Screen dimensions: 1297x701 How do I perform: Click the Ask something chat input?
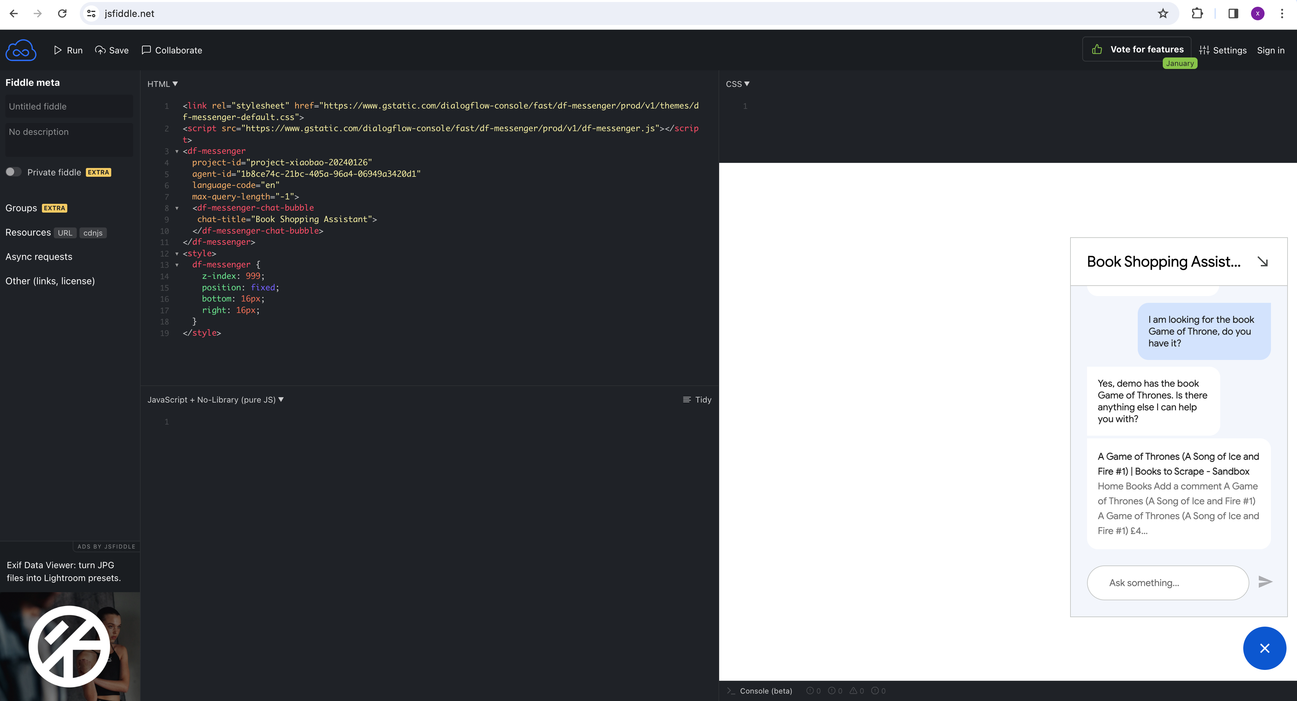coord(1167,583)
